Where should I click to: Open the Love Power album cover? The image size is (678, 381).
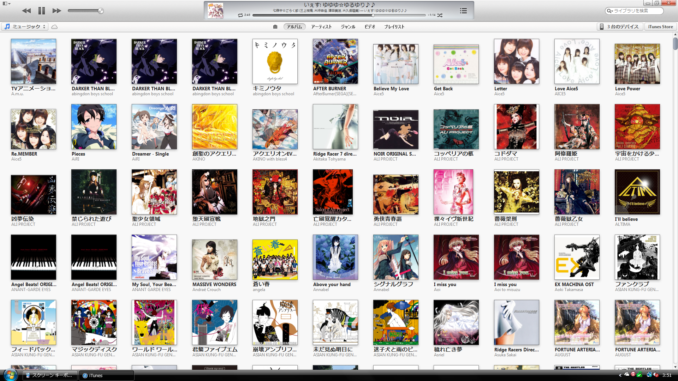[637, 64]
